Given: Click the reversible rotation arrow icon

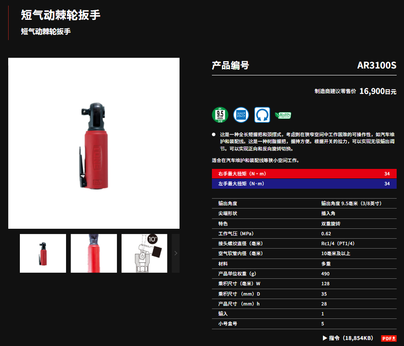Looking at the screenshot, I should (x=262, y=115).
